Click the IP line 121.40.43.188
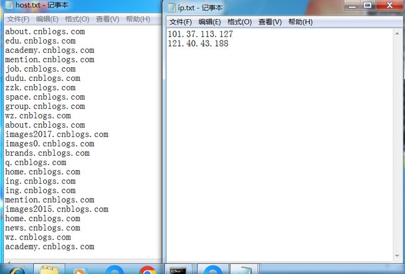Viewport: 405px width, 274px height. click(198, 44)
